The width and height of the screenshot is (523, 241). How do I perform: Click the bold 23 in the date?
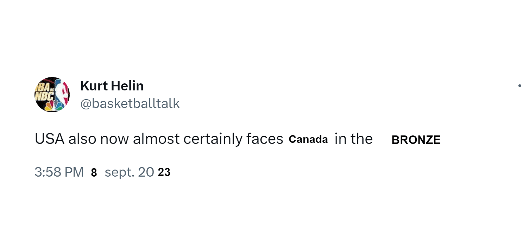[164, 172]
